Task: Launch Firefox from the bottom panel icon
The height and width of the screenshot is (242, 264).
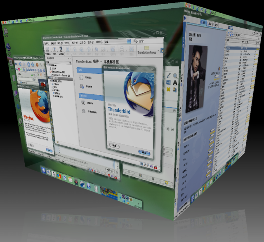Action: click(59, 176)
